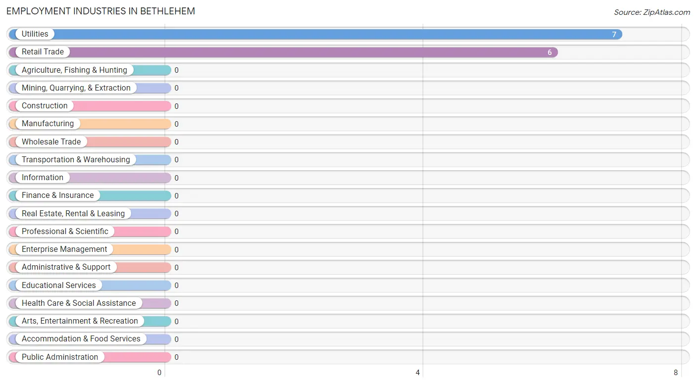This screenshot has height=384, width=696.
Task: Select the Health Care & Social Assistance label
Action: click(79, 303)
